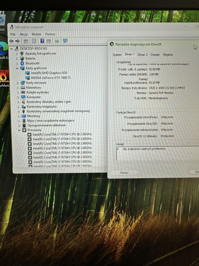This screenshot has height=266, width=199.
Task: Click the monitor icon at toolbar end
Action: pos(65,41)
